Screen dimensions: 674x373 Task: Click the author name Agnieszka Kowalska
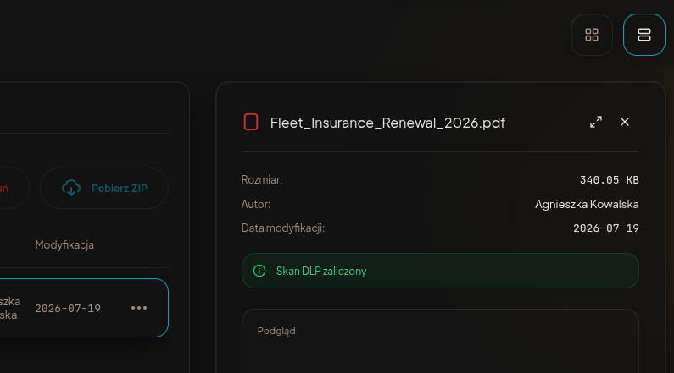(587, 204)
